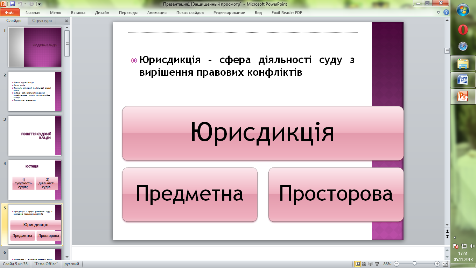The height and width of the screenshot is (268, 476).
Task: Switch to Normal view icon in status bar
Action: click(x=358, y=264)
